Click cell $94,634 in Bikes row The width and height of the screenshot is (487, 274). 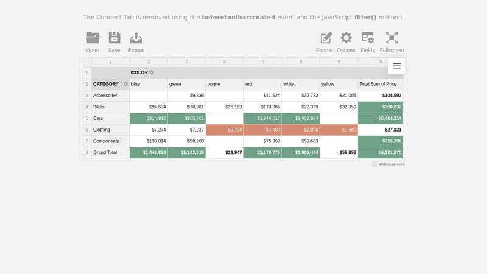(x=149, y=107)
